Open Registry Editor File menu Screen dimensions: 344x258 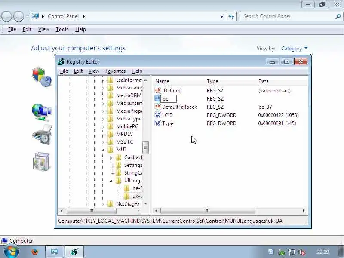(64, 71)
